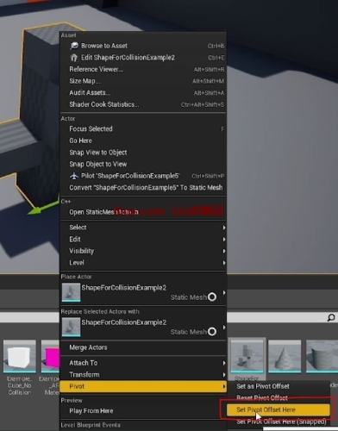Expand the Replace Selected Actors submenu arrow
The height and width of the screenshot is (431, 338).
(x=224, y=327)
